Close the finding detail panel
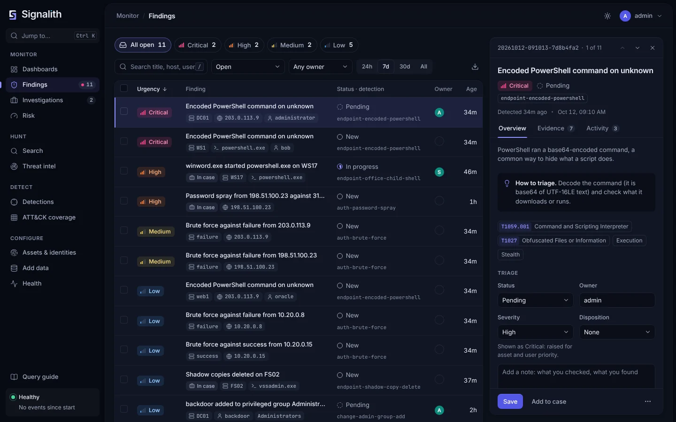 653,48
